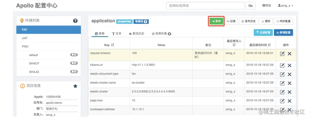Image resolution: width=309 pixels, height=119 pixels.
Task: Edit the page.size row
Action: (282, 101)
